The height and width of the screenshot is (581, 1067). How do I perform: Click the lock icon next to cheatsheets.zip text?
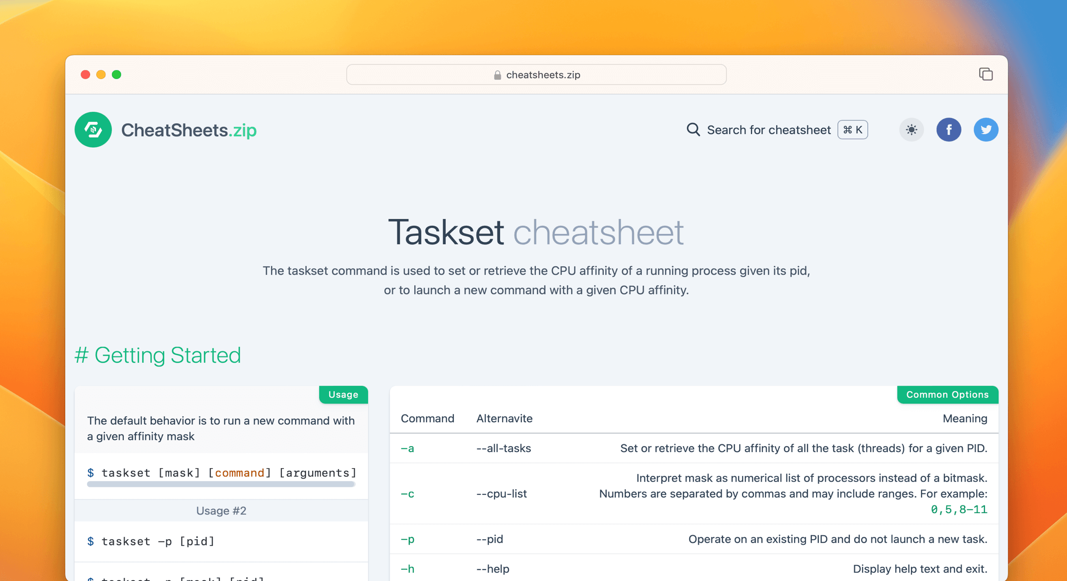[497, 74]
